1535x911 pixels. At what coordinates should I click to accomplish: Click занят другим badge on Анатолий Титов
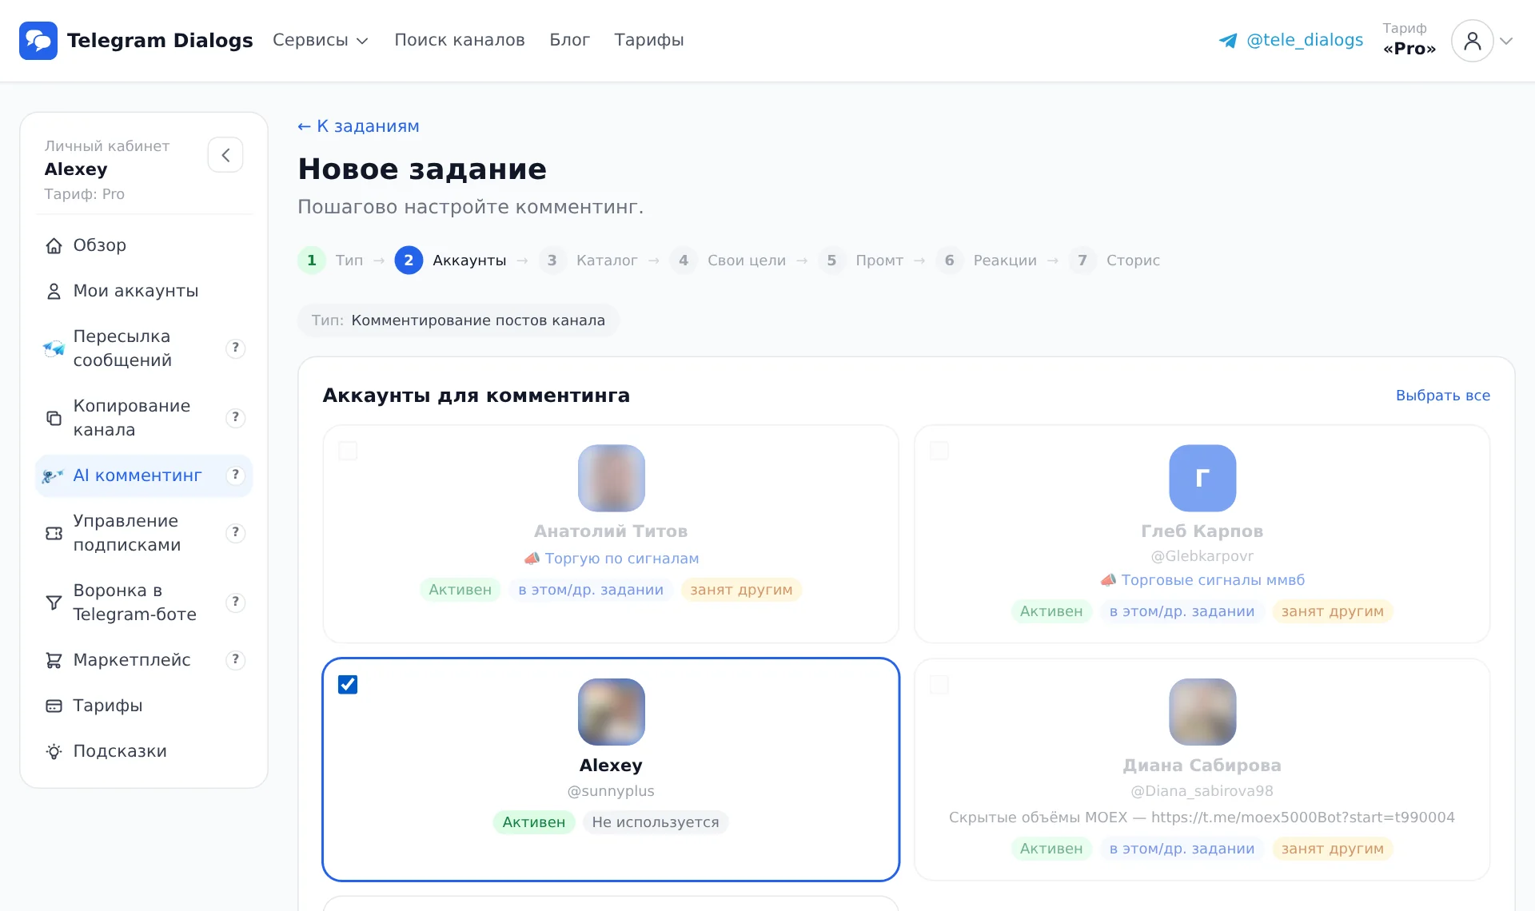tap(741, 590)
